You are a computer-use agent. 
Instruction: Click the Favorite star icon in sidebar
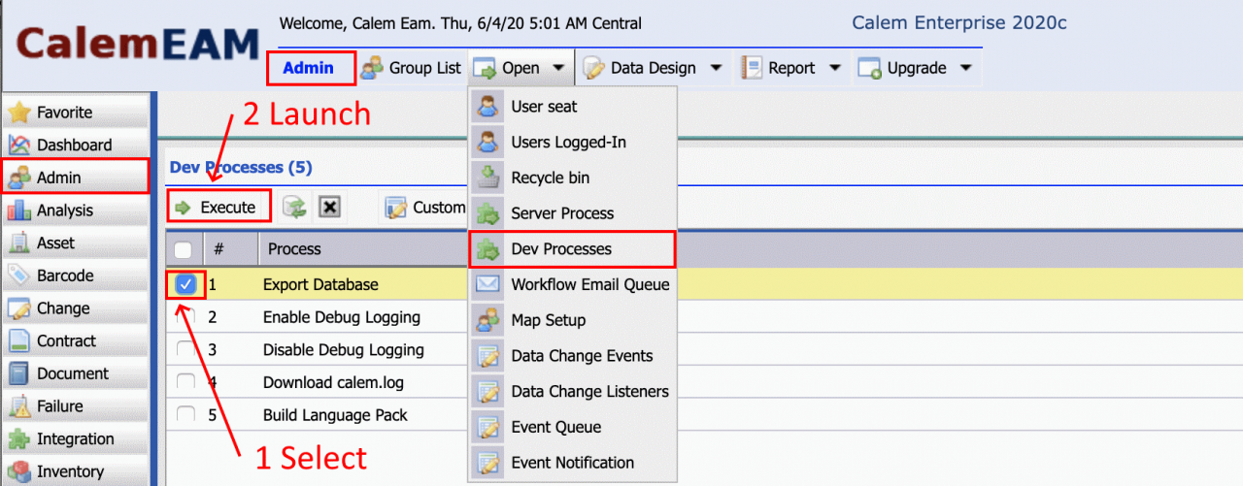click(x=19, y=113)
